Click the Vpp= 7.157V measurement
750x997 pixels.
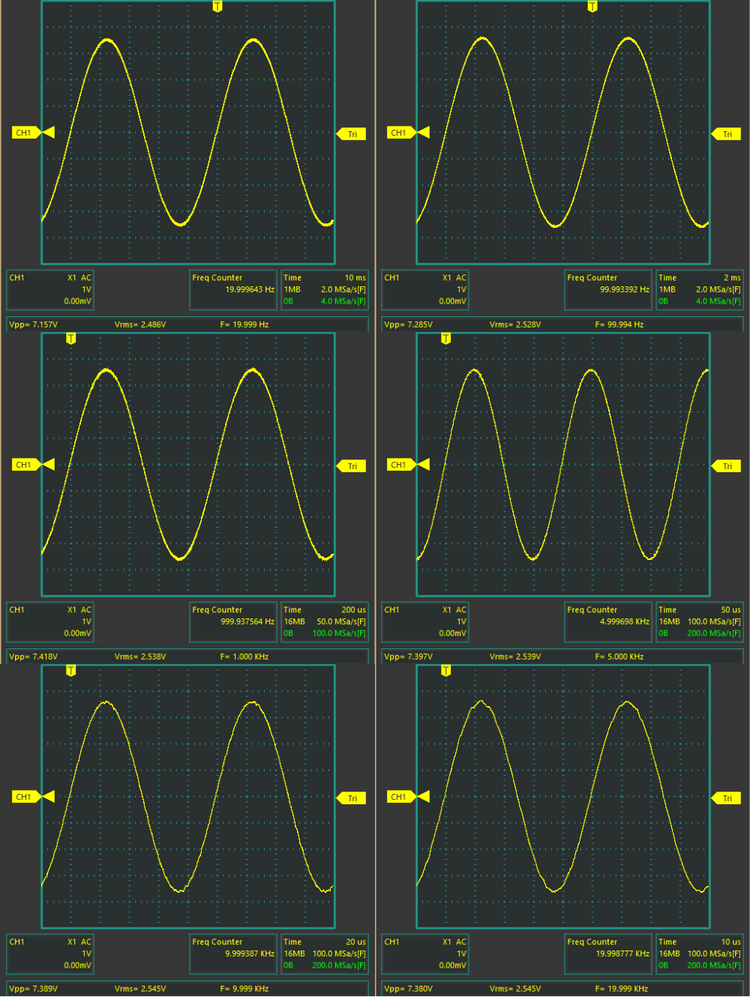coord(33,325)
